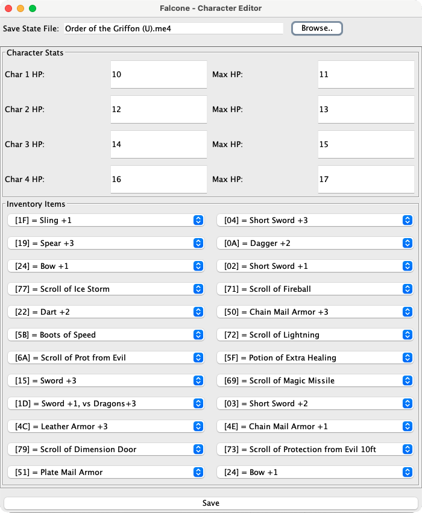Open the Scroll of Prot from Evil dropdown

click(x=106, y=357)
